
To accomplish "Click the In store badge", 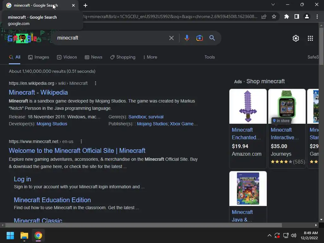I will [281, 121].
